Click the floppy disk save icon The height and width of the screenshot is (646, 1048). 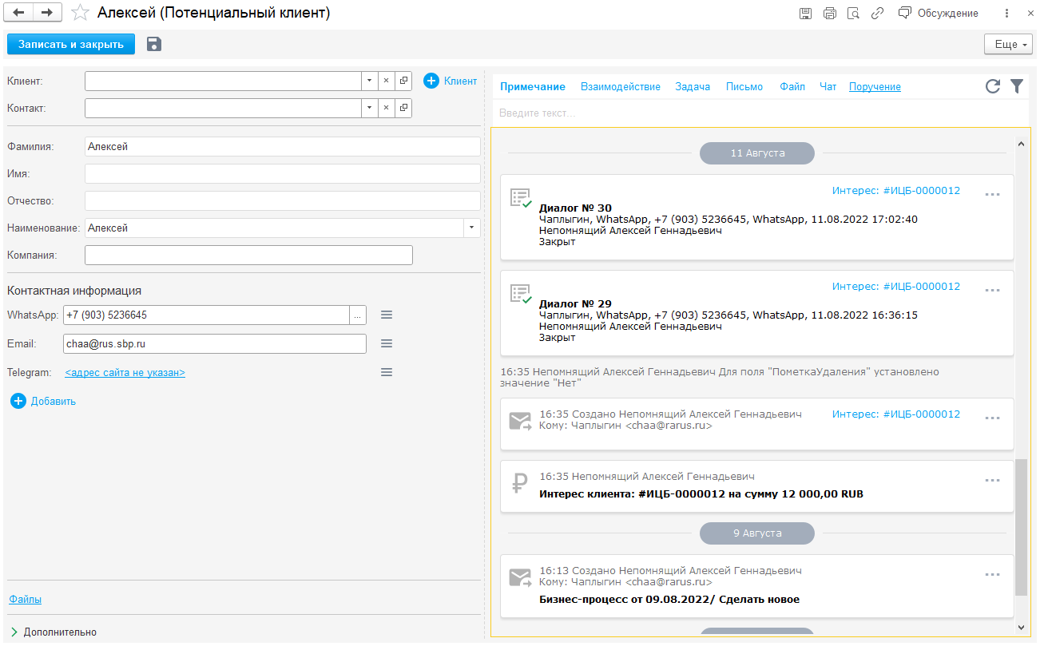click(x=154, y=44)
